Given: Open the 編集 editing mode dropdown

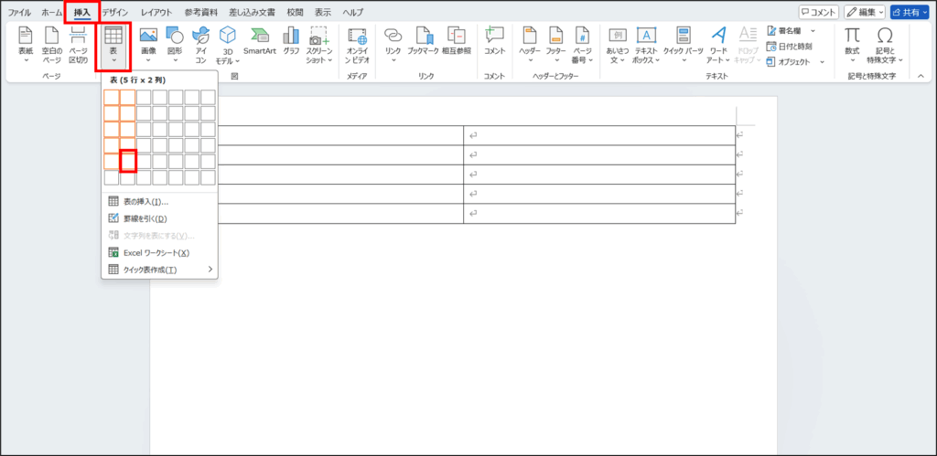Looking at the screenshot, I should tap(865, 12).
